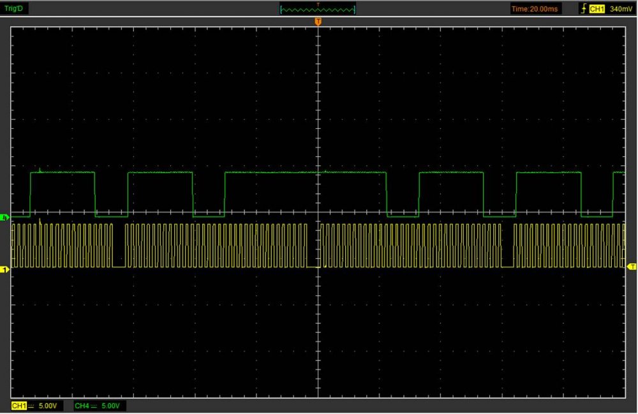This screenshot has width=638, height=414.
Task: Open the Time:20.00ms timebase setting
Action: pos(536,9)
